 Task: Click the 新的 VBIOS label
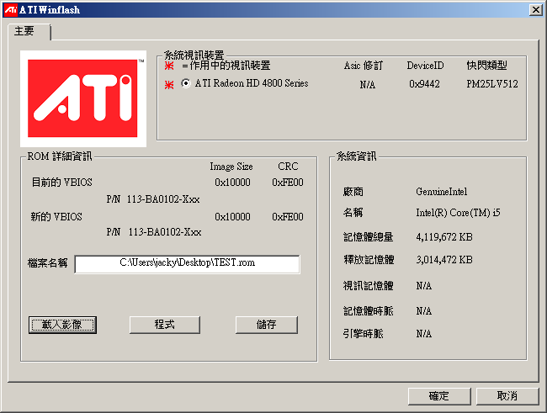(56, 217)
